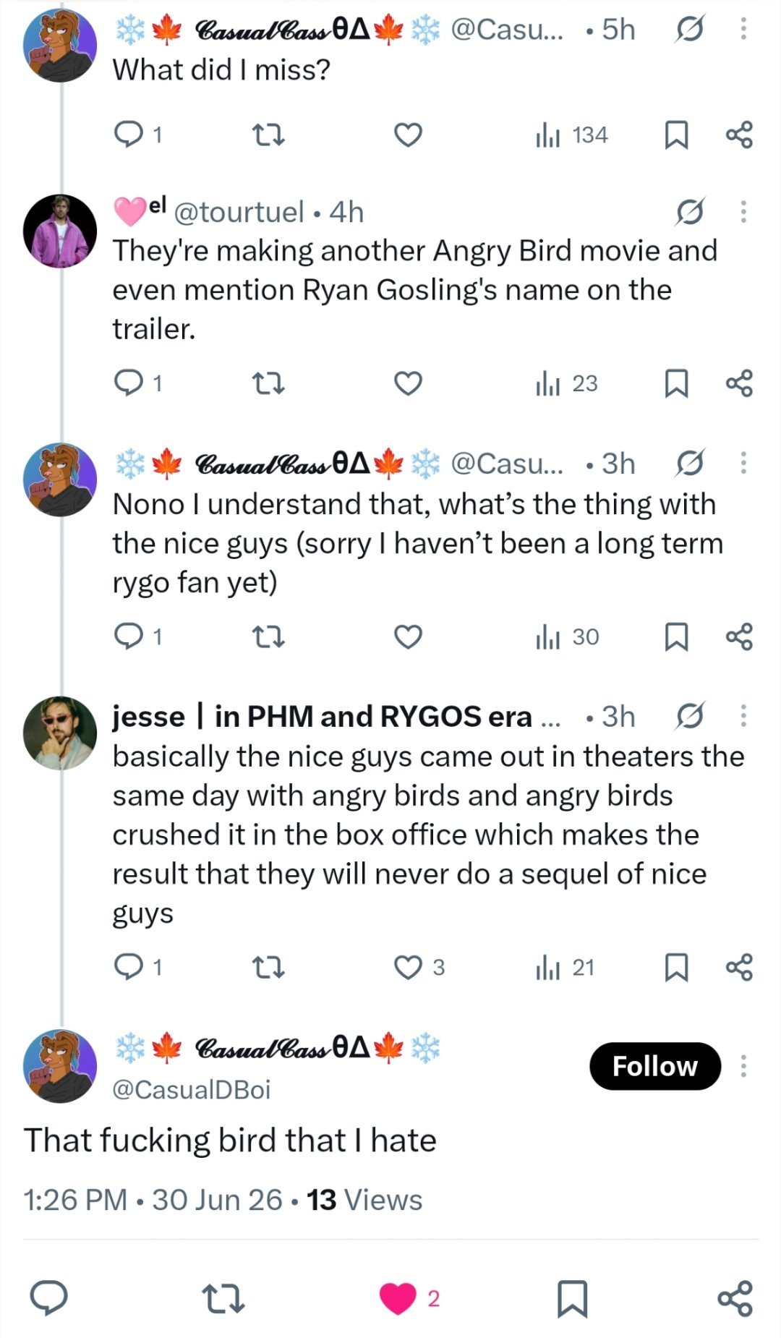The image size is (781, 1338).
Task: Bookmark the main tweet at the bottom
Action: (572, 1298)
